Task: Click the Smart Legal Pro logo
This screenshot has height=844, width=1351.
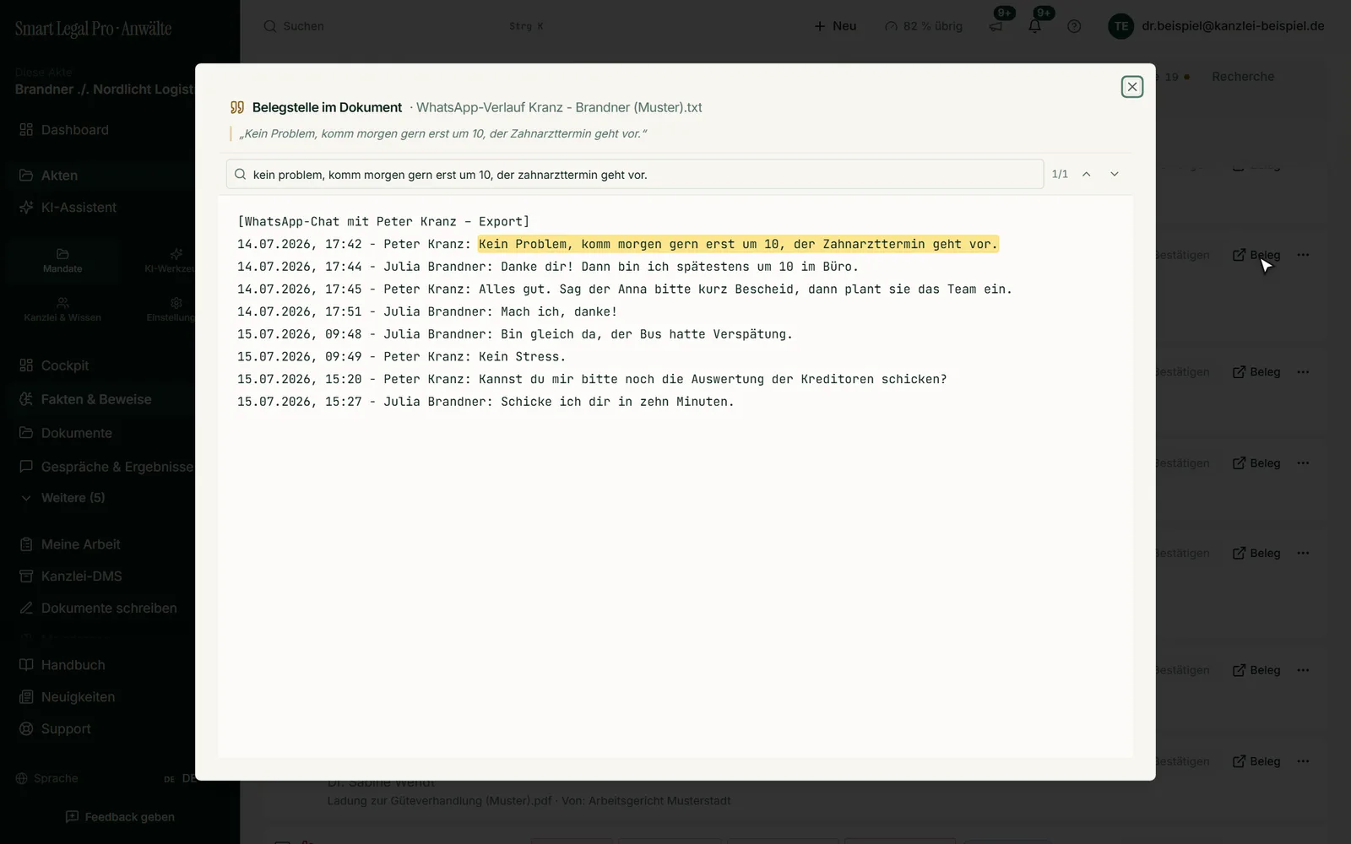Action: [93, 29]
